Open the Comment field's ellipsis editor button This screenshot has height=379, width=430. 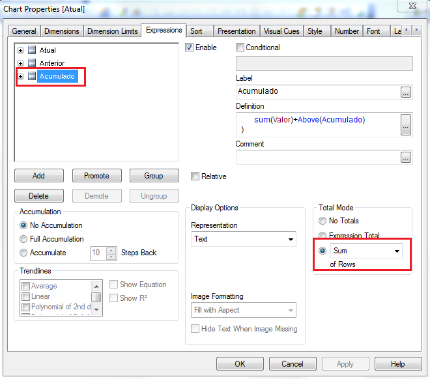pyautogui.click(x=406, y=158)
